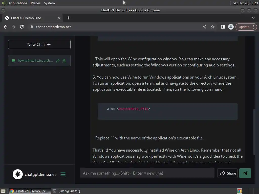
Task: Click the chatgptdemo.net sidebar label
Action: tap(40, 174)
